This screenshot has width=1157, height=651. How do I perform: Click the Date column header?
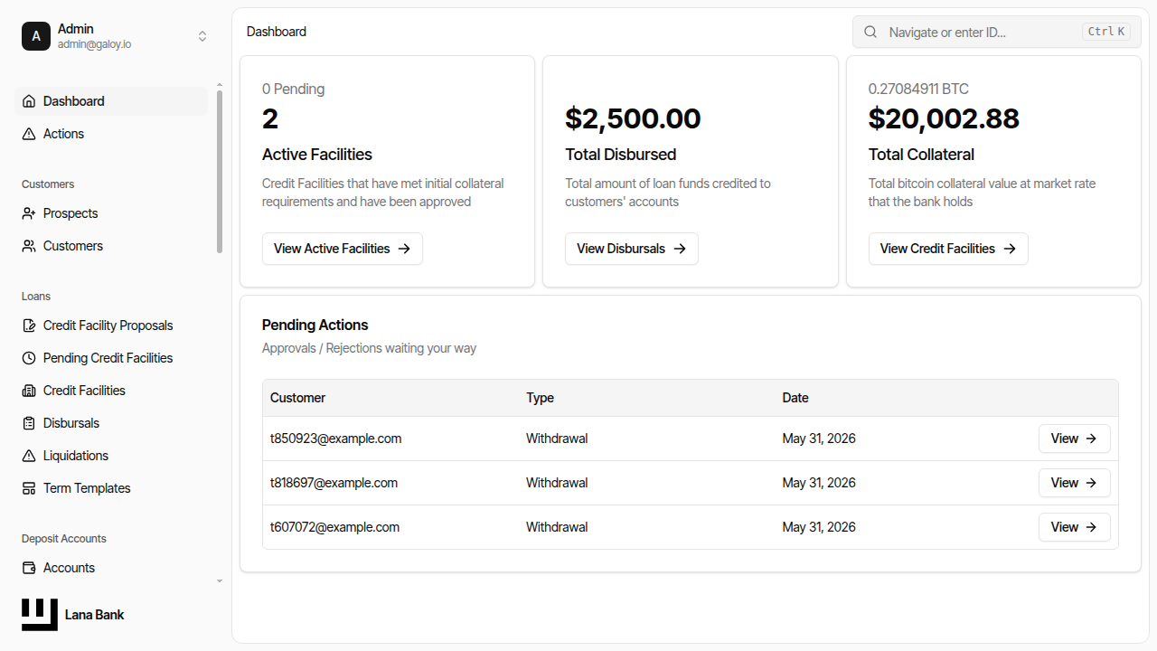pyautogui.click(x=795, y=398)
